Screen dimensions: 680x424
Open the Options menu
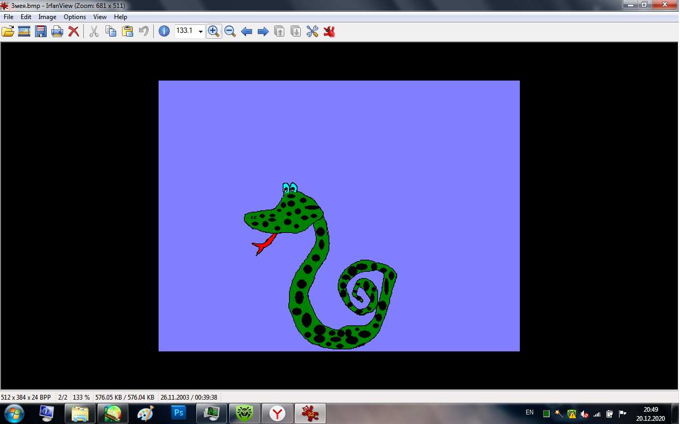pyautogui.click(x=75, y=17)
